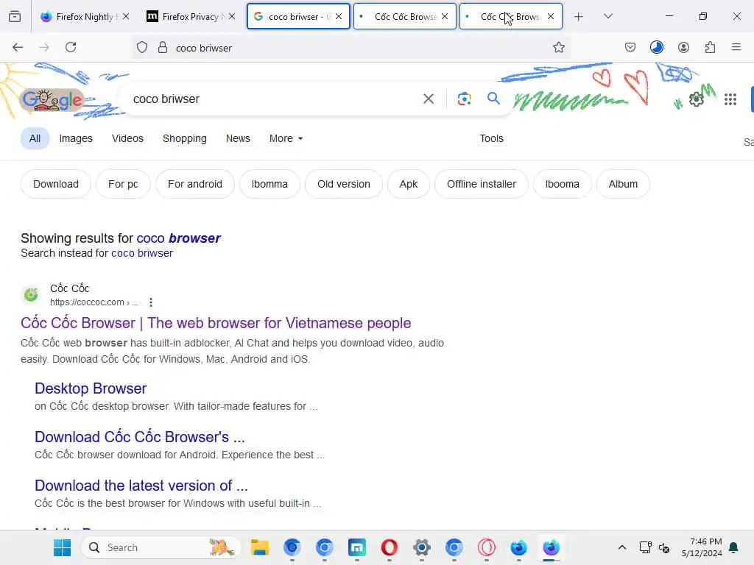Open File Explorer from the taskbar
The image size is (754, 565).
pos(260,547)
